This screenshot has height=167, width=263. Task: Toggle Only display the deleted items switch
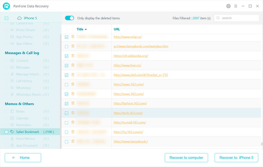click(x=70, y=18)
